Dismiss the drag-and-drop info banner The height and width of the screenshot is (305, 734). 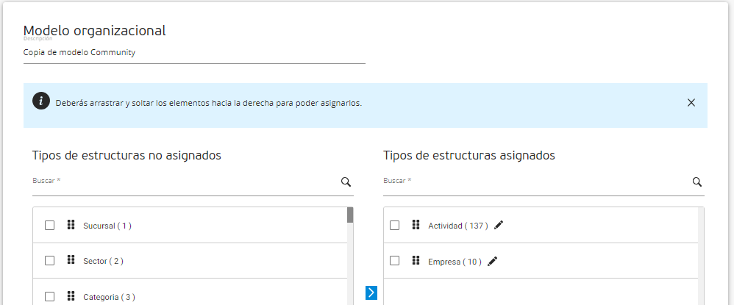click(x=691, y=103)
